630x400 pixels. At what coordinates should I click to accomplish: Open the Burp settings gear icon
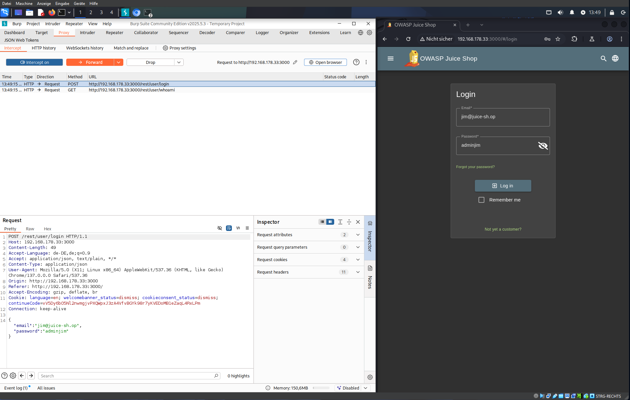pyautogui.click(x=369, y=33)
